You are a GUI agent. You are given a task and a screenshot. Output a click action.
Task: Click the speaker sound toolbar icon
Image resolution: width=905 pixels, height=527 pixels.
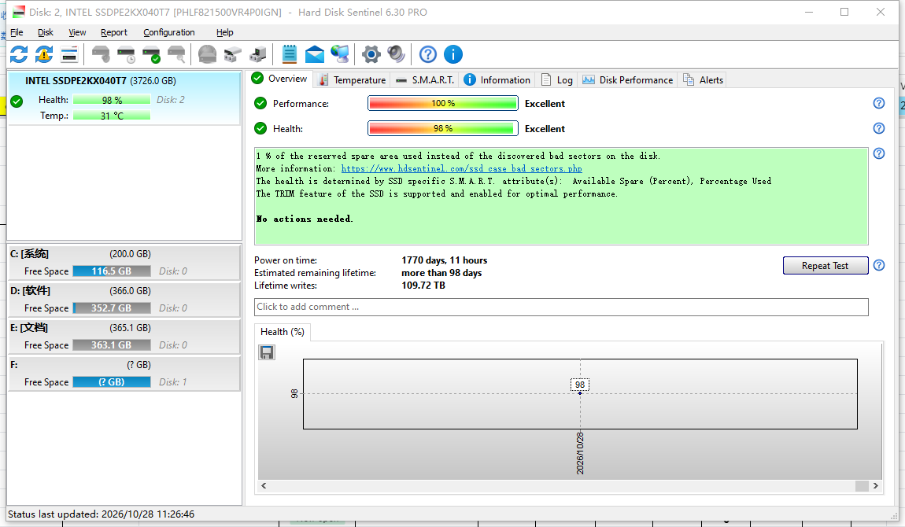pyautogui.click(x=397, y=54)
